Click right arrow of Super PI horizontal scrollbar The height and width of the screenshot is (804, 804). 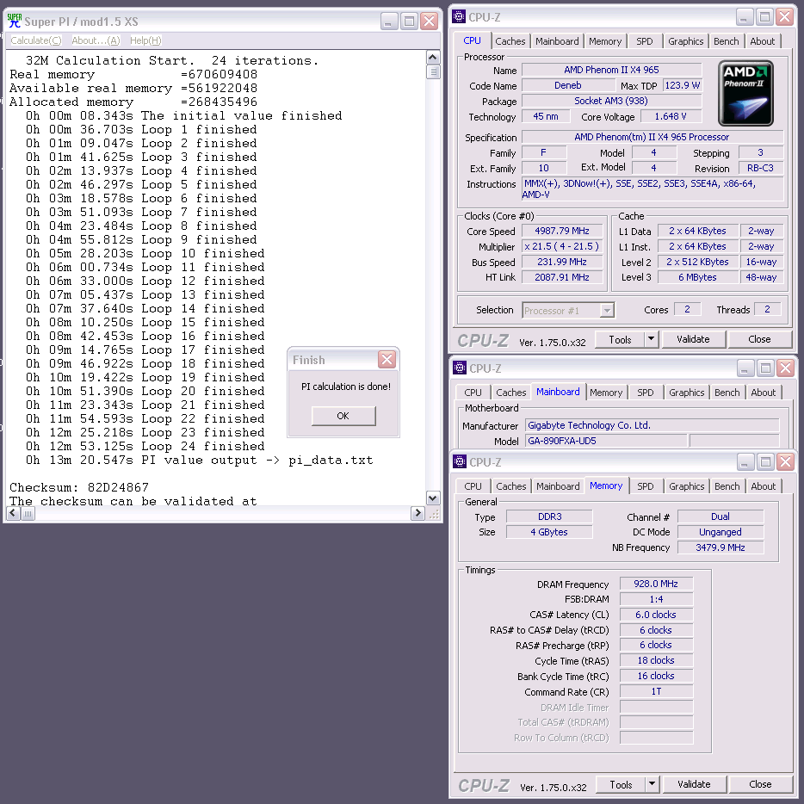pos(417,513)
